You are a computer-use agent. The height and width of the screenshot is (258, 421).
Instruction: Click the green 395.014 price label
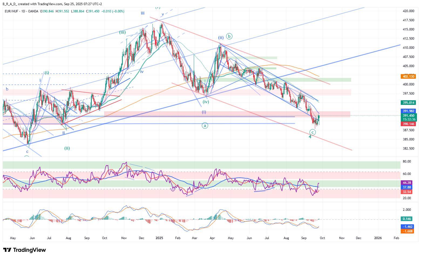(408, 103)
